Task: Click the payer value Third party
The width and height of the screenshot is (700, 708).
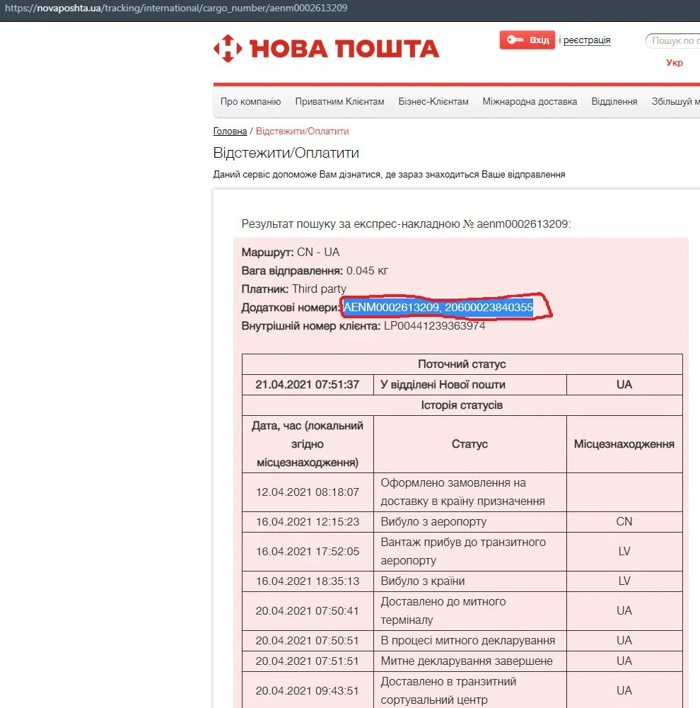Action: coord(319,289)
